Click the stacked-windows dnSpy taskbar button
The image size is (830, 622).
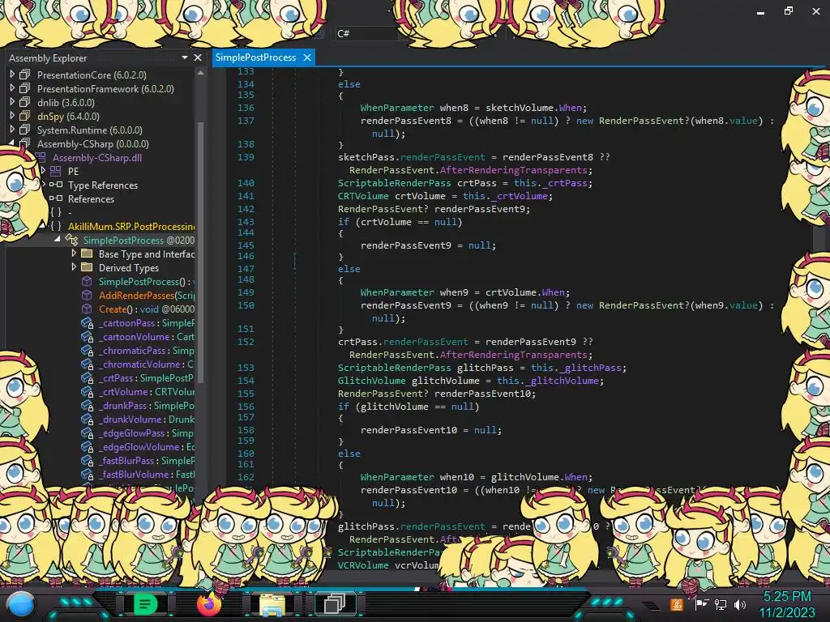(335, 604)
